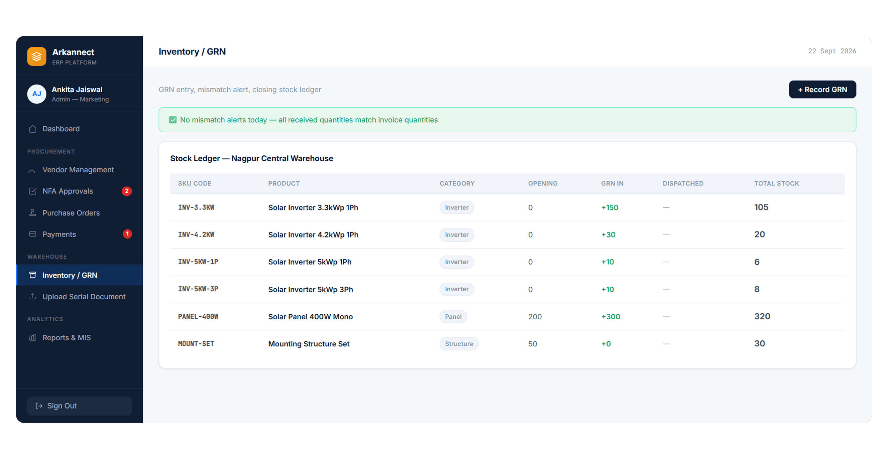Click the Upload Serial Document upload icon
This screenshot has width=888, height=459.
click(33, 296)
